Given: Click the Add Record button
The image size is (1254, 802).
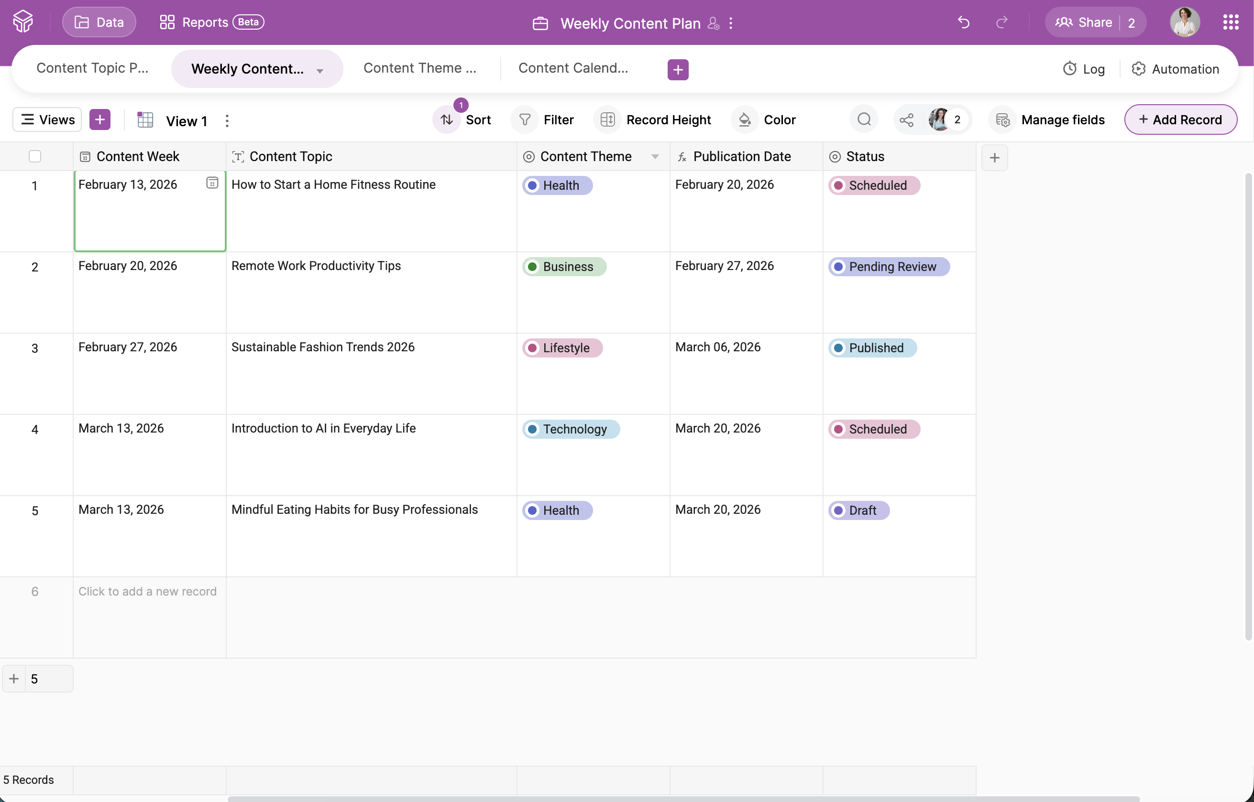Looking at the screenshot, I should coord(1180,120).
